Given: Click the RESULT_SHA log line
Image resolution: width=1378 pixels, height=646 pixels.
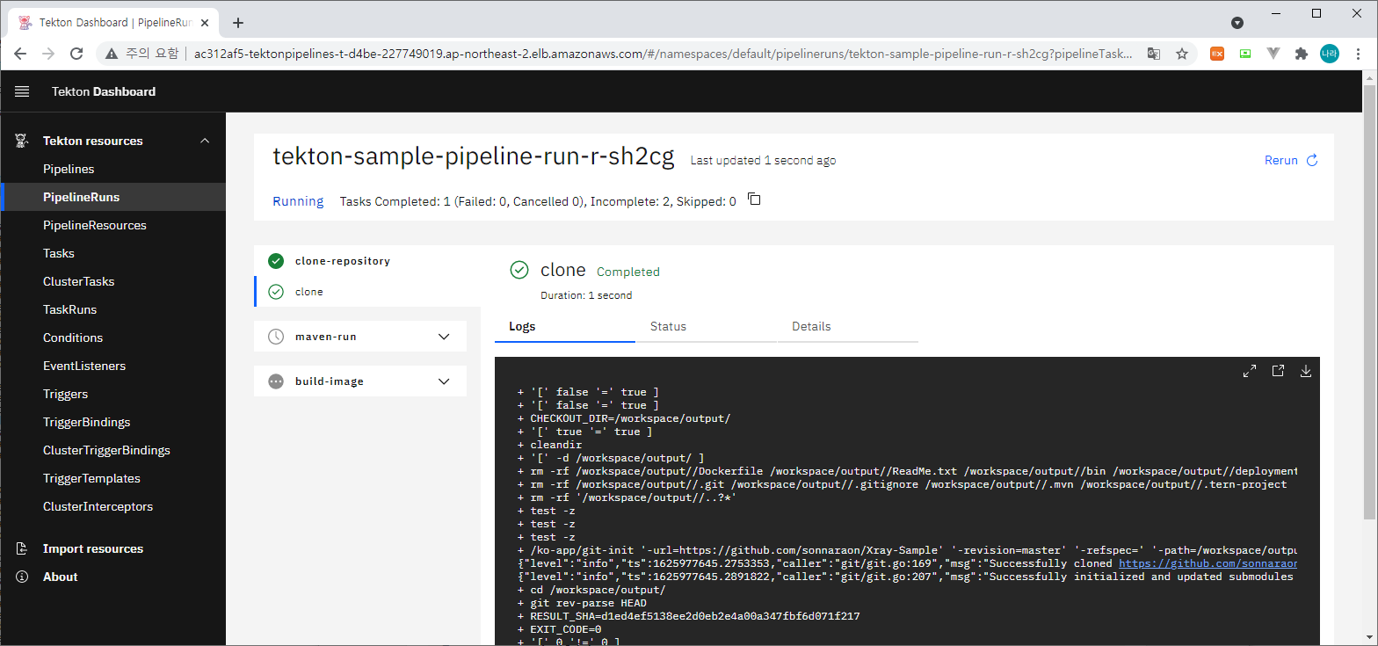Looking at the screenshot, I should click(690, 616).
